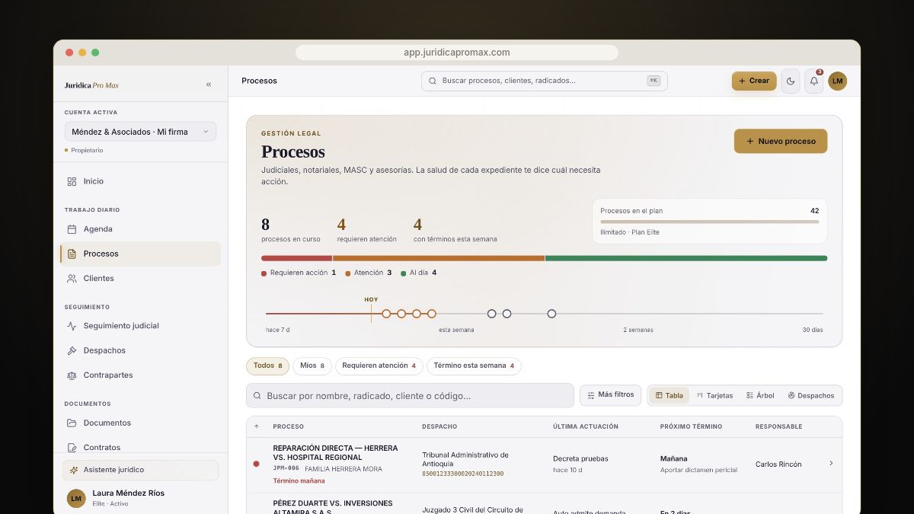The image size is (914, 514).
Task: Select the Todos filter tab
Action: [x=267, y=366]
